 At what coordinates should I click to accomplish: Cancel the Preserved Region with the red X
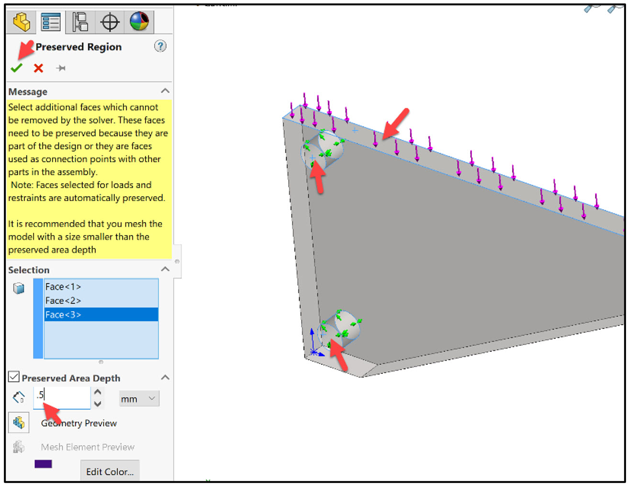click(38, 68)
